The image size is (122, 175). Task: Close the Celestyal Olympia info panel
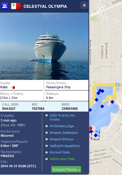[x=84, y=5]
